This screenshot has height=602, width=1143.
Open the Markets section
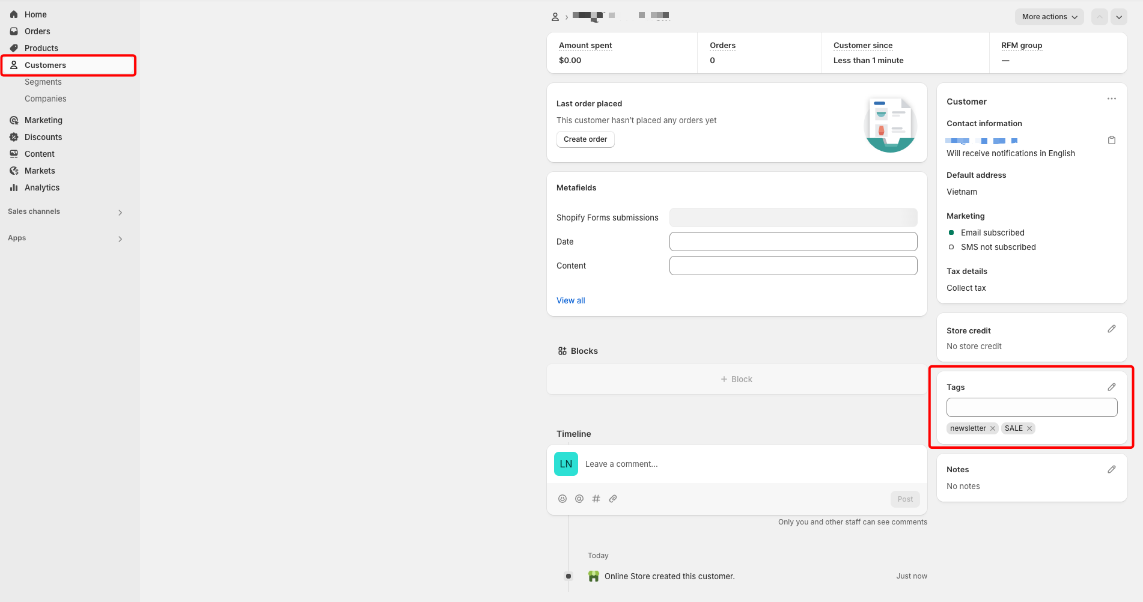[40, 171]
